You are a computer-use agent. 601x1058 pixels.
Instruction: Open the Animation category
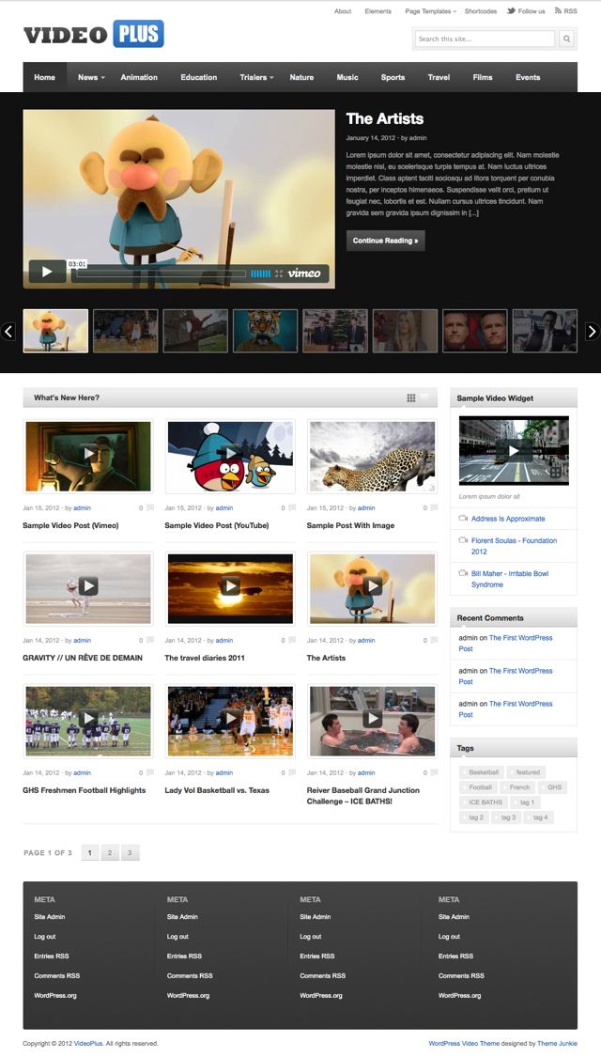coord(139,78)
